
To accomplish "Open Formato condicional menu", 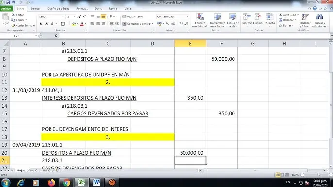I will click(x=200, y=20).
